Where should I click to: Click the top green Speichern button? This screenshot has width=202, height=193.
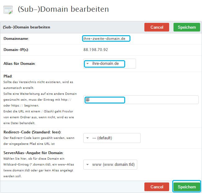187,27
